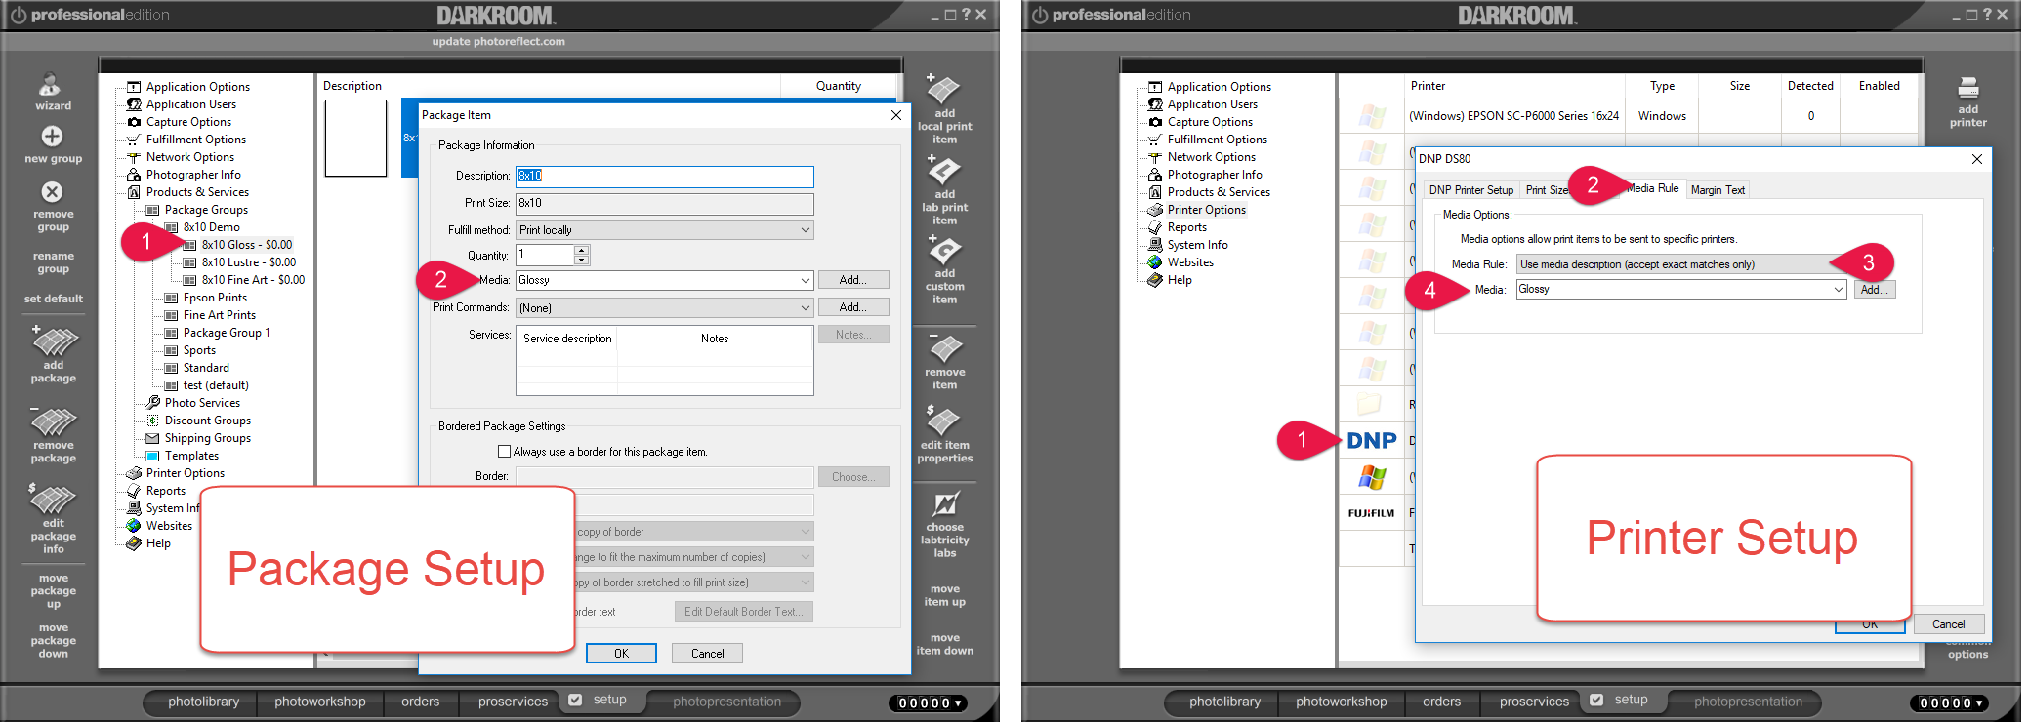Click power icon in right window title bar
Viewport: 2029px width, 722px height.
(1039, 15)
